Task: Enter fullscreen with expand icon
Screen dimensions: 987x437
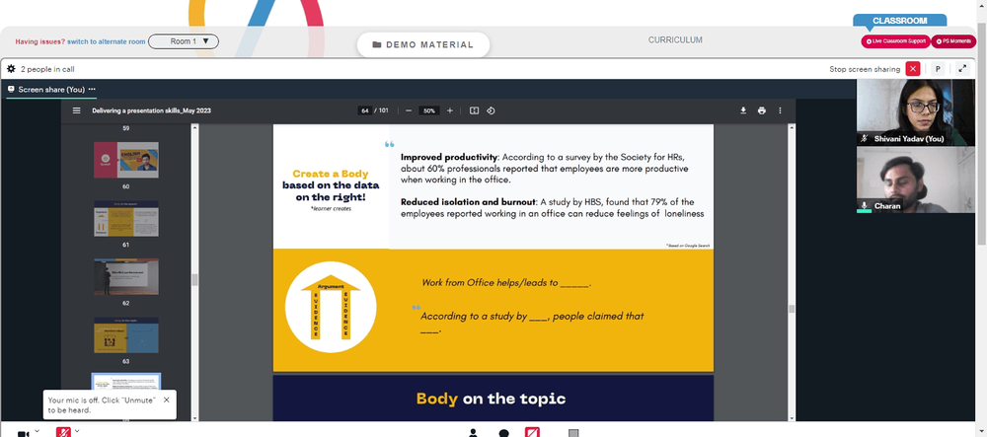Action: pyautogui.click(x=962, y=69)
